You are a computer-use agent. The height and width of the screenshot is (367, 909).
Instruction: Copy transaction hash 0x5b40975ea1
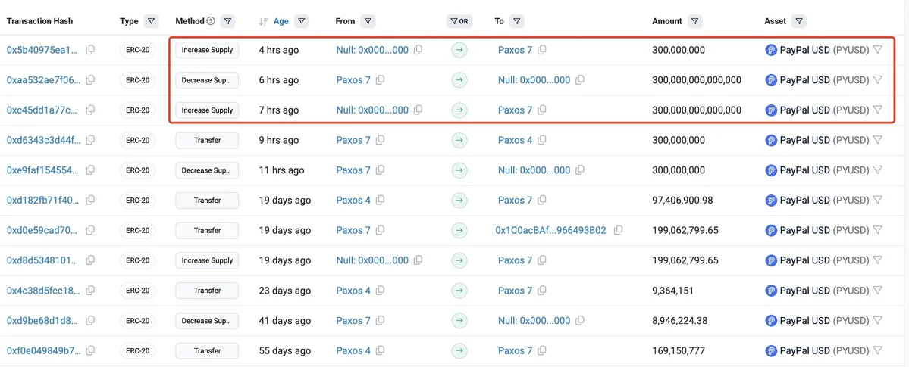point(90,50)
